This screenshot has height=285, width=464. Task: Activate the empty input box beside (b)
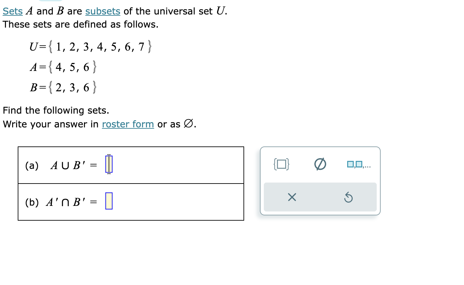click(109, 201)
